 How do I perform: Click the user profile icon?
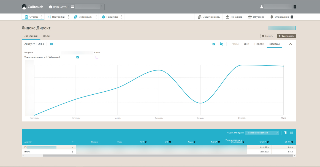click(262, 7)
